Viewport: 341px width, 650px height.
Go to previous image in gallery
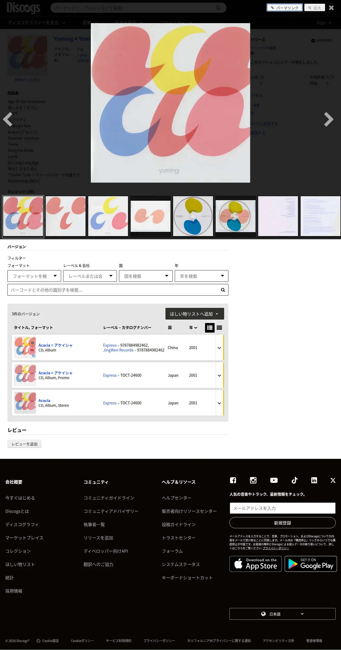pos(8,119)
